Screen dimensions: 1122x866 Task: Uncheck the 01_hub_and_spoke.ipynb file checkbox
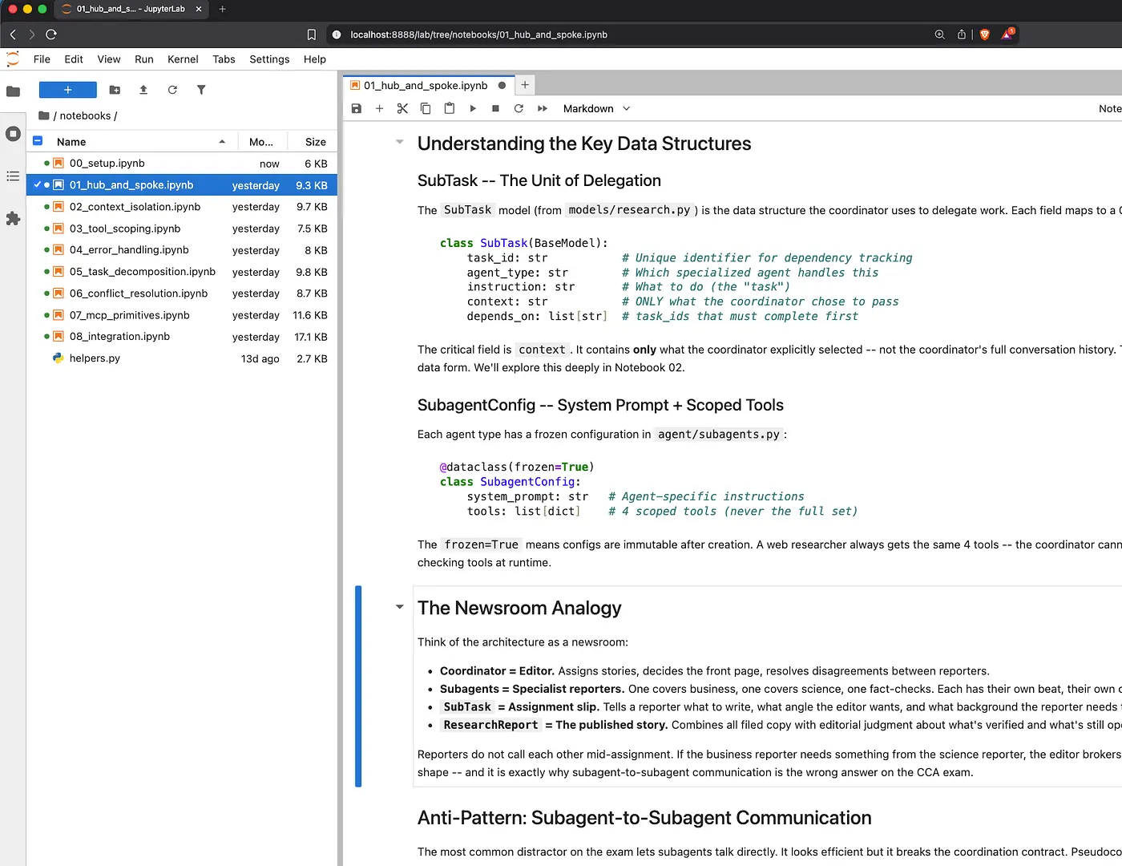click(37, 184)
